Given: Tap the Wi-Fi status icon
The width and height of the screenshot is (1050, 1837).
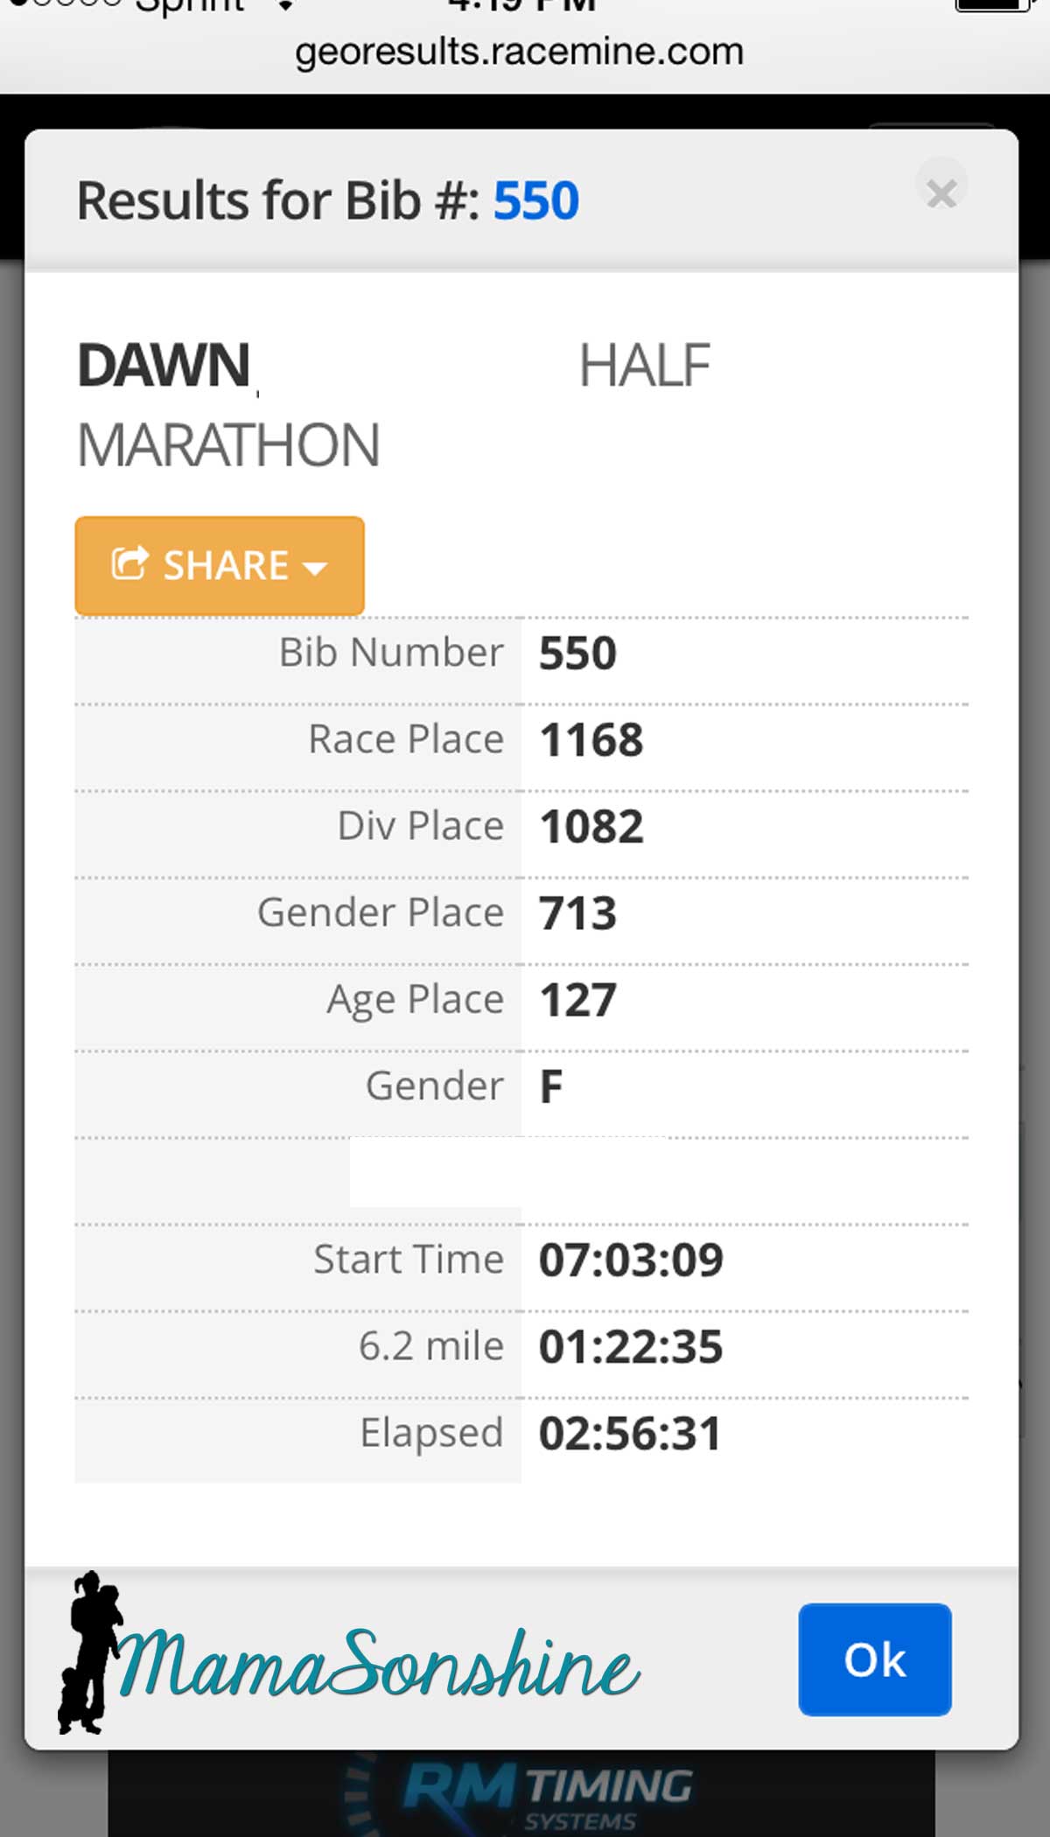Looking at the screenshot, I should click(284, 5).
